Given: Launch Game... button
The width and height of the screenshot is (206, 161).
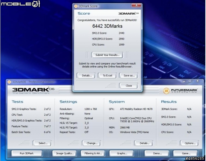Looking at the screenshot, I should (185, 153).
